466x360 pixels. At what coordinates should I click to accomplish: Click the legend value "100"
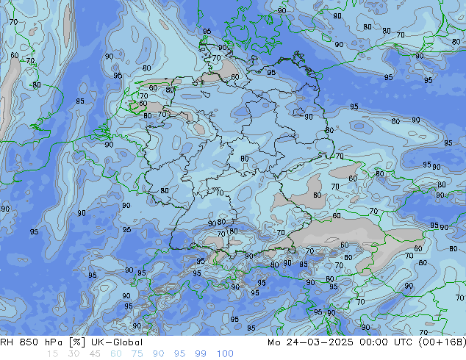coord(225,354)
